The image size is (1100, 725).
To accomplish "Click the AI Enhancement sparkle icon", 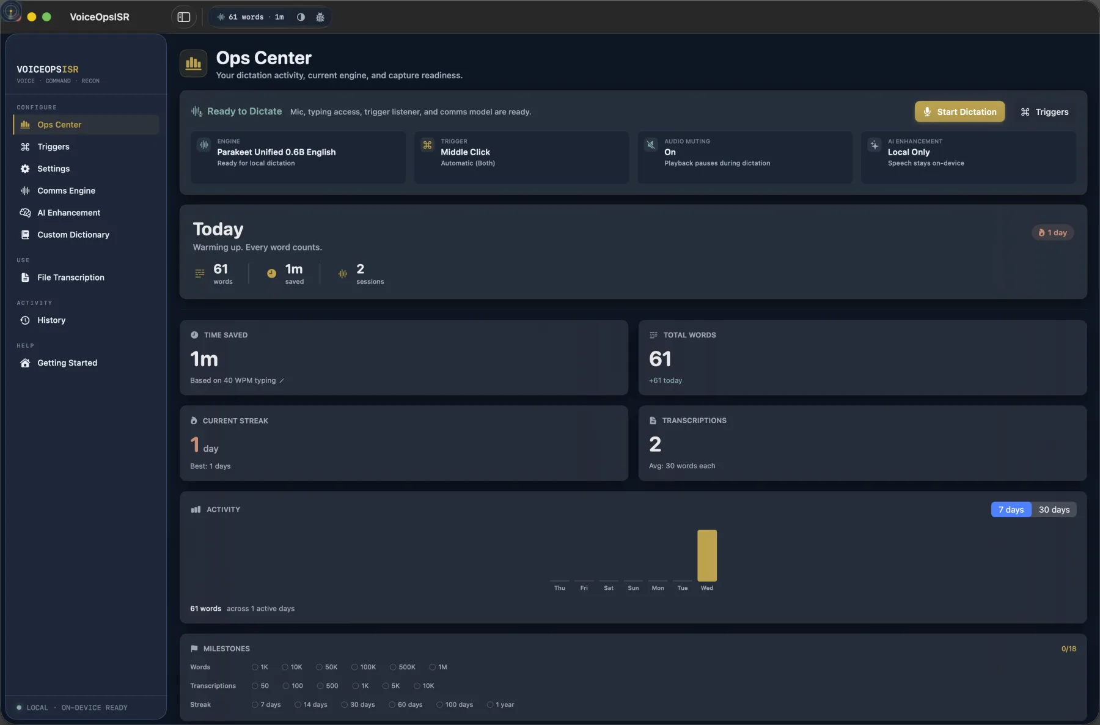I will pos(875,145).
